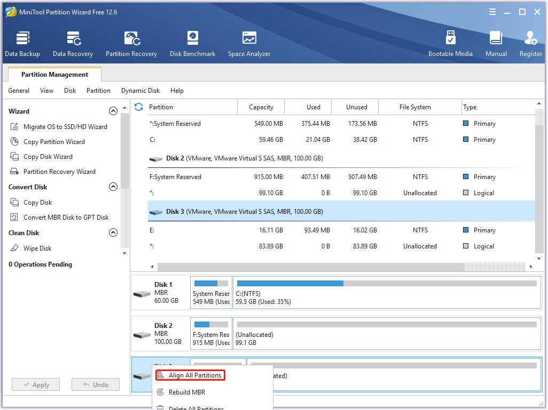Open the Disk menu

[70, 91]
